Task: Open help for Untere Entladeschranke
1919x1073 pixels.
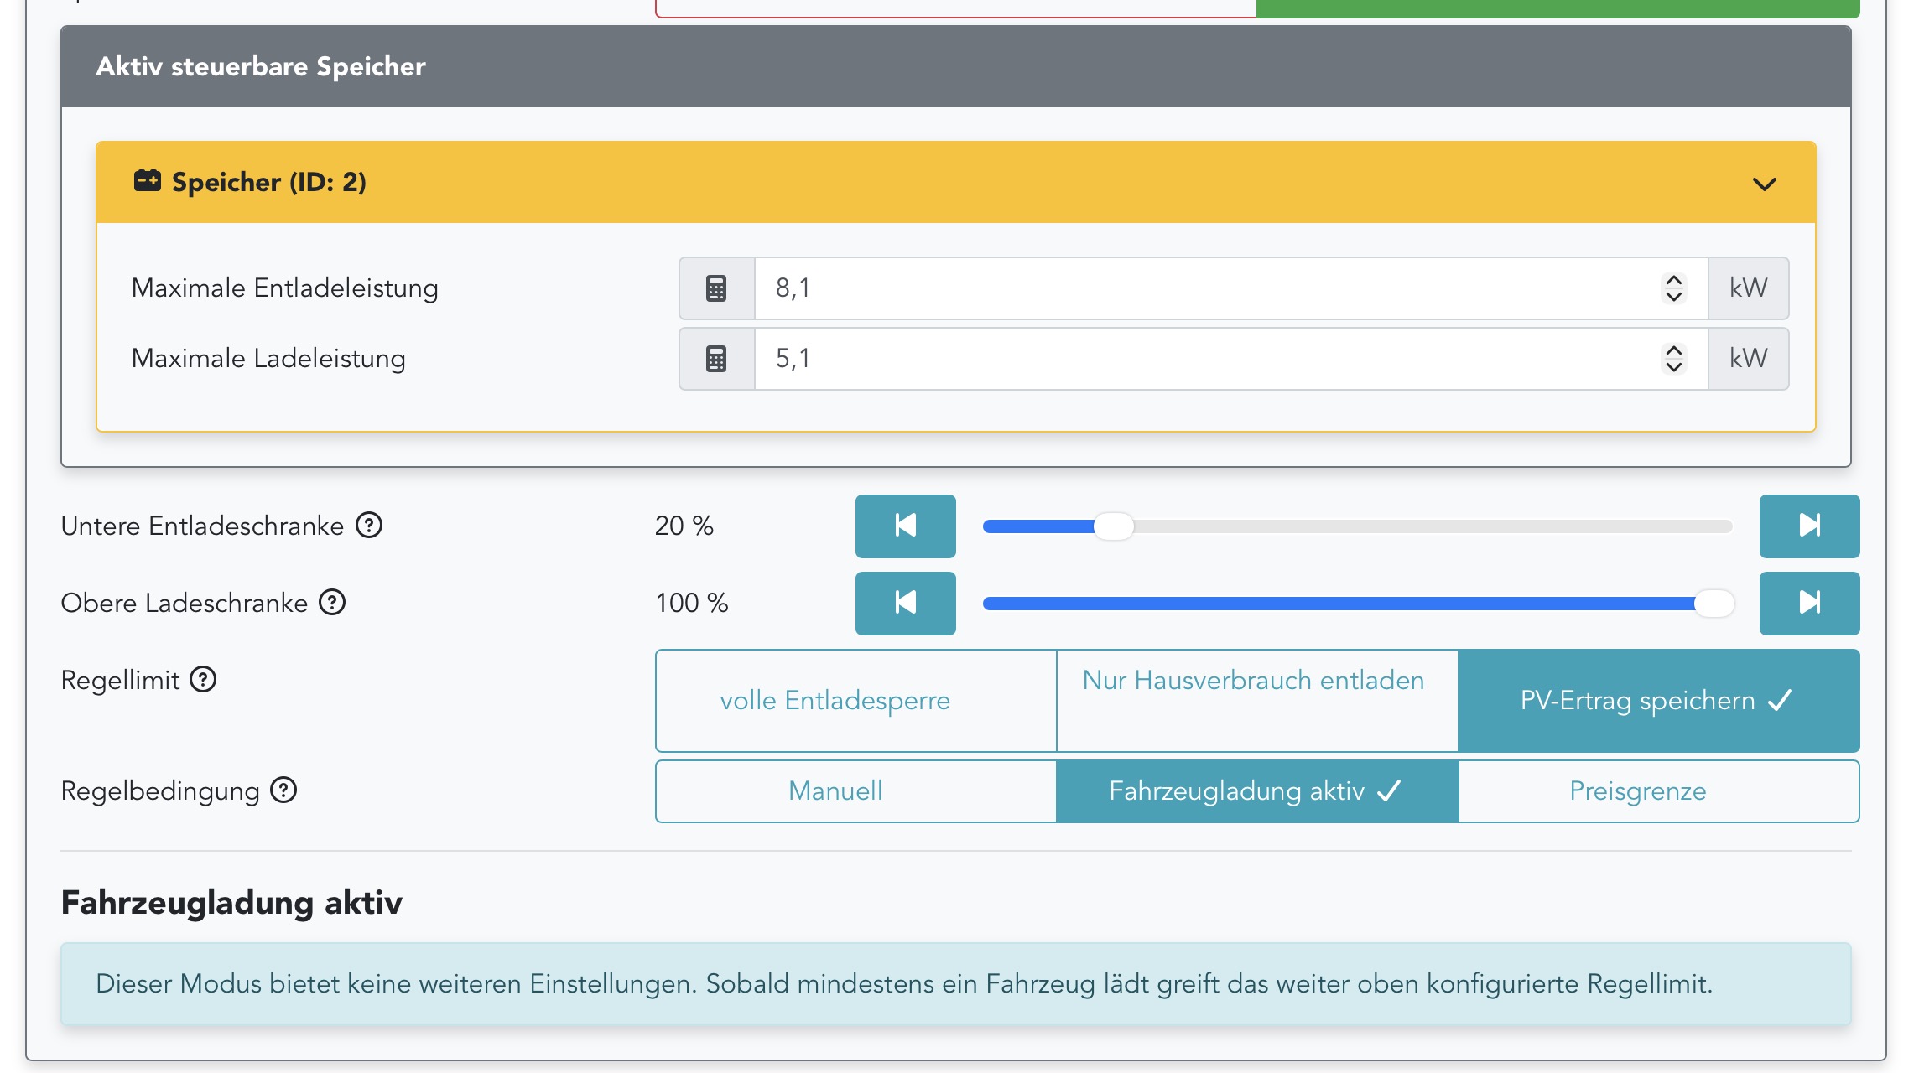Action: point(369,526)
